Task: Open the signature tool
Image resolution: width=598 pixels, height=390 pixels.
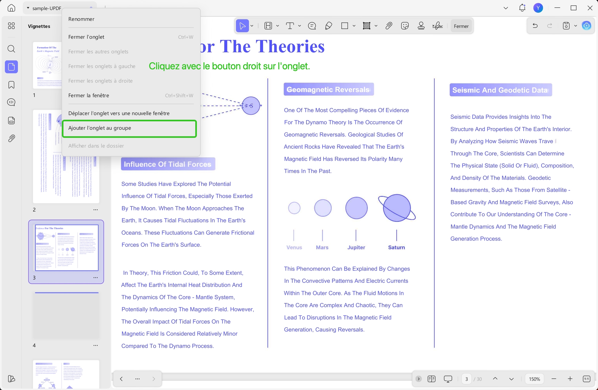Action: point(437,26)
